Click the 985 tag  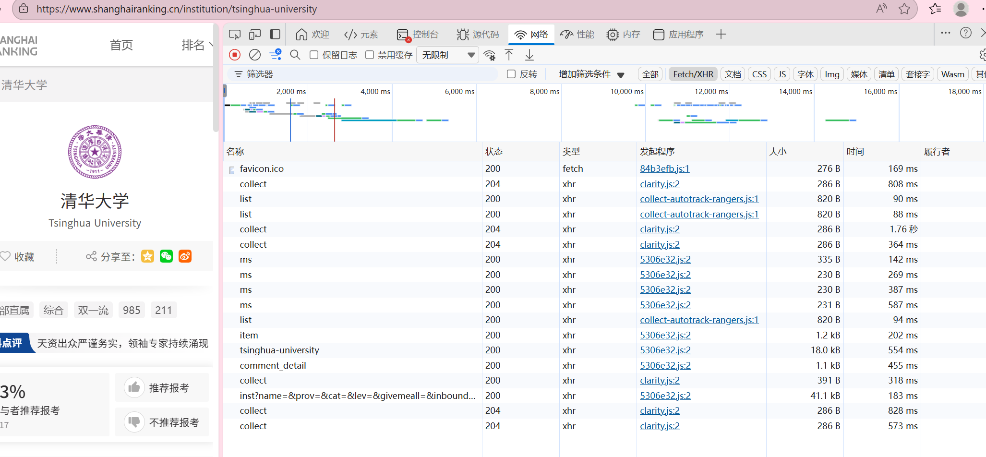click(x=132, y=310)
